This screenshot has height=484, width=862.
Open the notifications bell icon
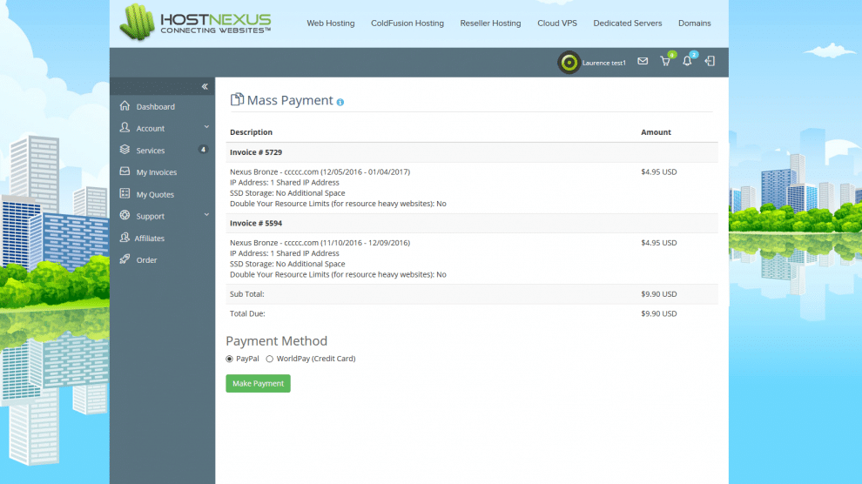[x=687, y=61]
